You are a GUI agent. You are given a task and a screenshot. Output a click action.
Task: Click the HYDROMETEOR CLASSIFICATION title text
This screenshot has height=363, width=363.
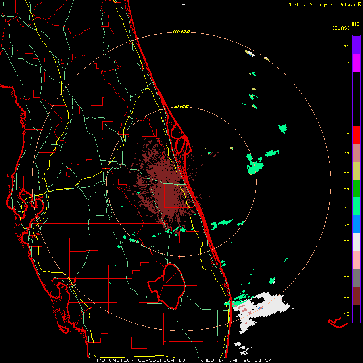click(x=142, y=360)
